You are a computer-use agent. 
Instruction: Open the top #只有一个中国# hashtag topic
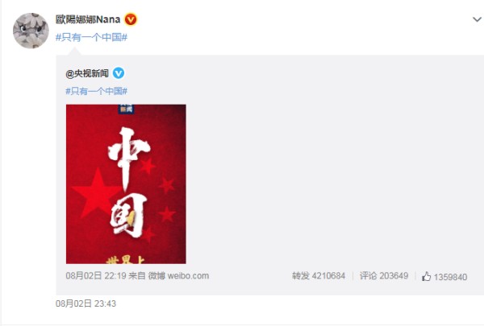91,37
